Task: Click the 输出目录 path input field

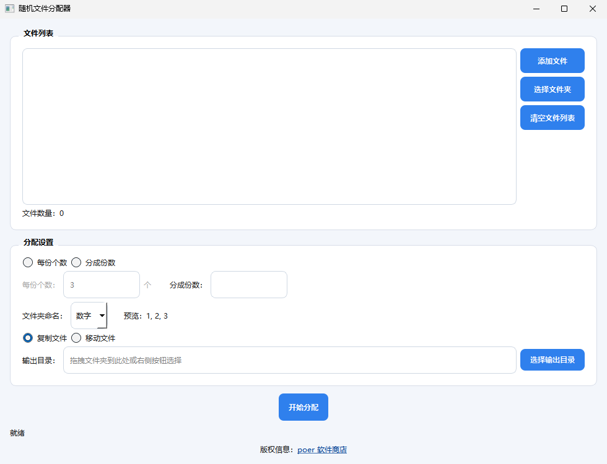Action: point(290,360)
